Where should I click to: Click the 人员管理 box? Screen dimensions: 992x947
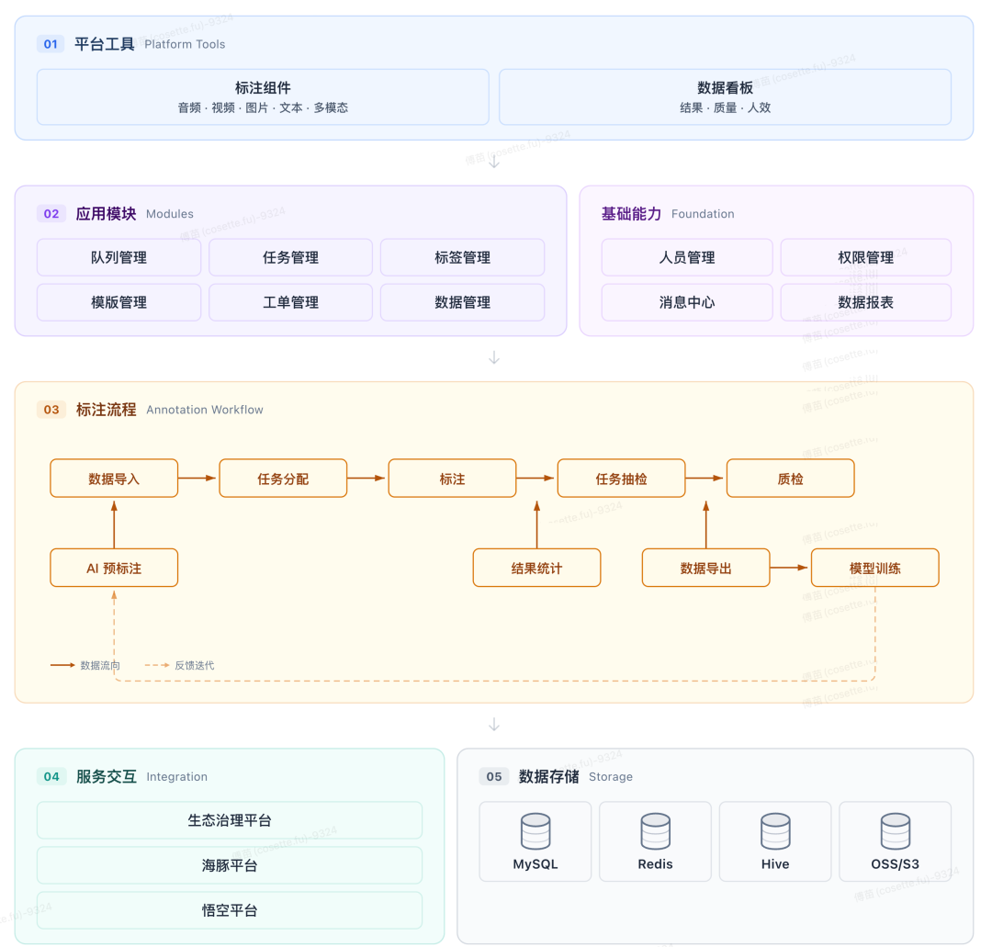click(687, 257)
